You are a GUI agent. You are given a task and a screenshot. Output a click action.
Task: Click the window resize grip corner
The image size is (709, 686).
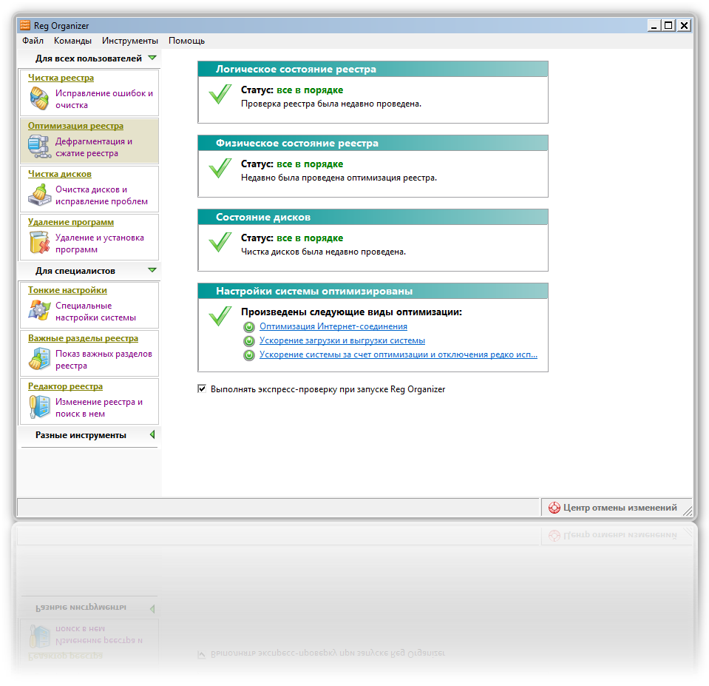coord(688,511)
